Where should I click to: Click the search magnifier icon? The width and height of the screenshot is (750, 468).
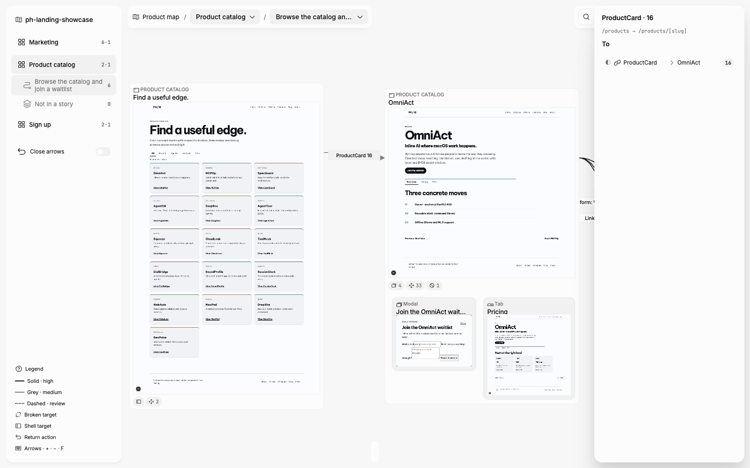click(586, 17)
